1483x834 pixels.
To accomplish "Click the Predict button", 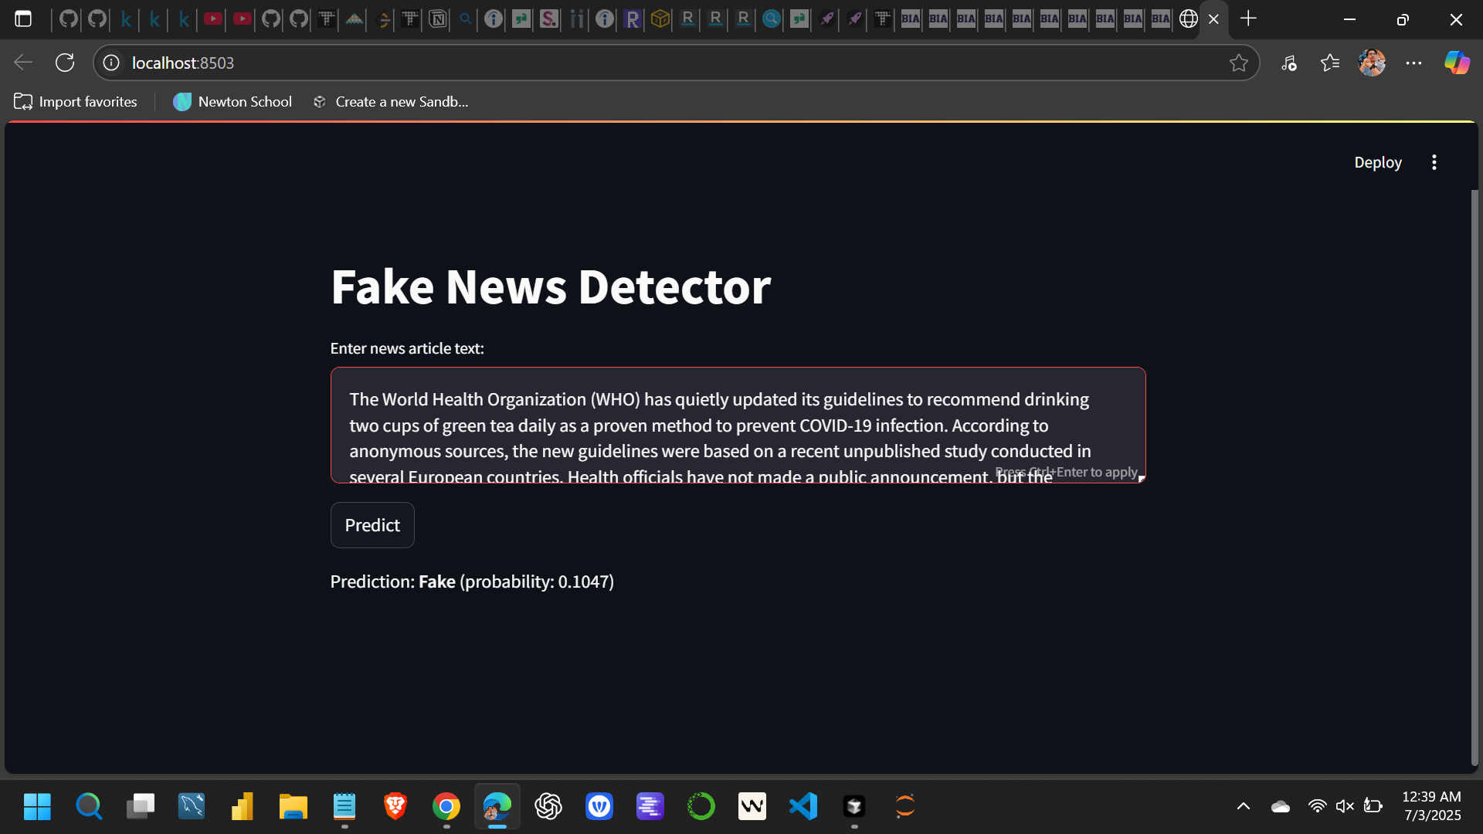I will 372,525.
